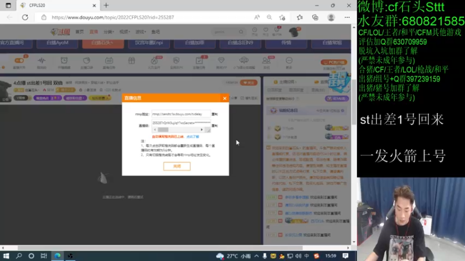Screen dimensions: 465x261
Task: Click the search magnifier icon in Douyu header
Action: coord(241,32)
